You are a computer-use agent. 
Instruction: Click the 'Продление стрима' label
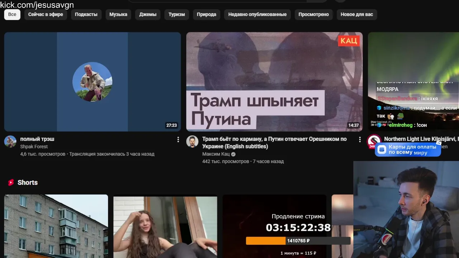(298, 216)
